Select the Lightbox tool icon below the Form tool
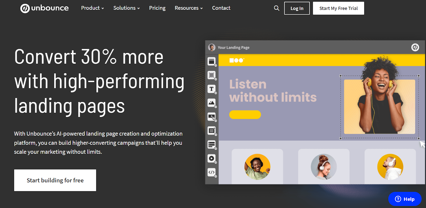This screenshot has width=426, height=208. [x=212, y=145]
